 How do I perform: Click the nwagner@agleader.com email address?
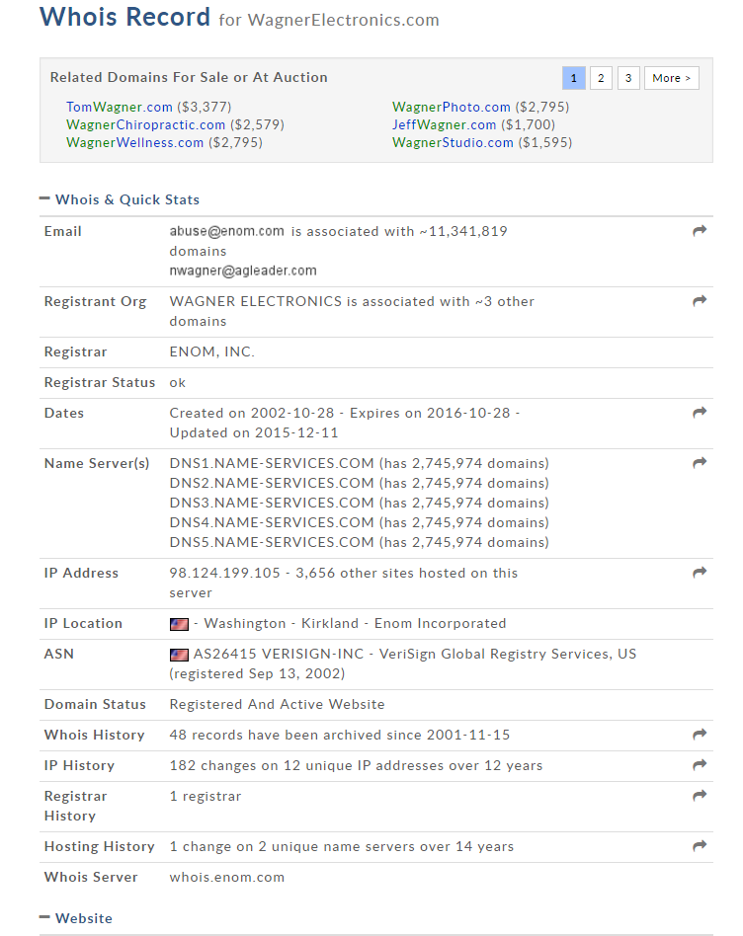pyautogui.click(x=243, y=271)
